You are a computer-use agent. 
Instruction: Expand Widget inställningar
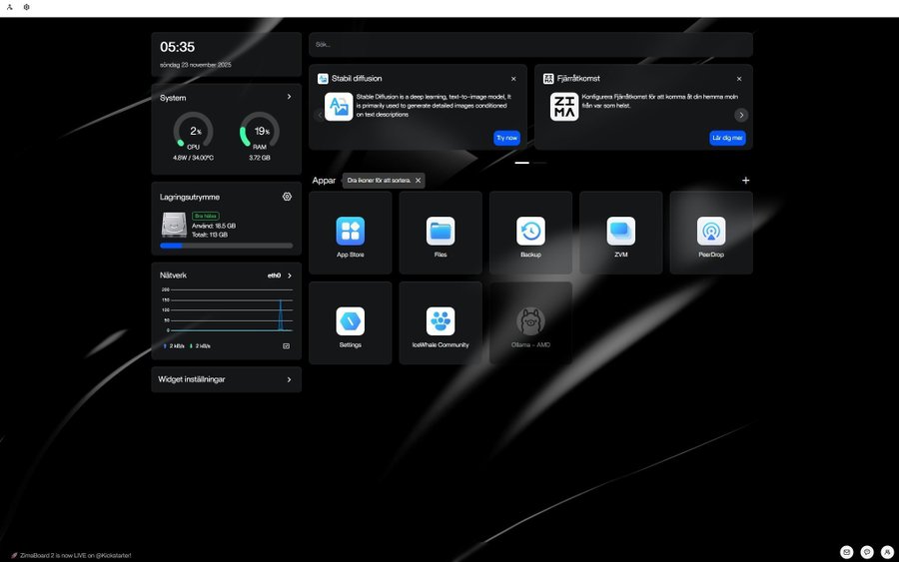(x=289, y=379)
